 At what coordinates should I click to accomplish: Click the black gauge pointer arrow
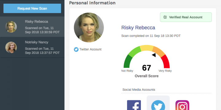(x=154, y=55)
